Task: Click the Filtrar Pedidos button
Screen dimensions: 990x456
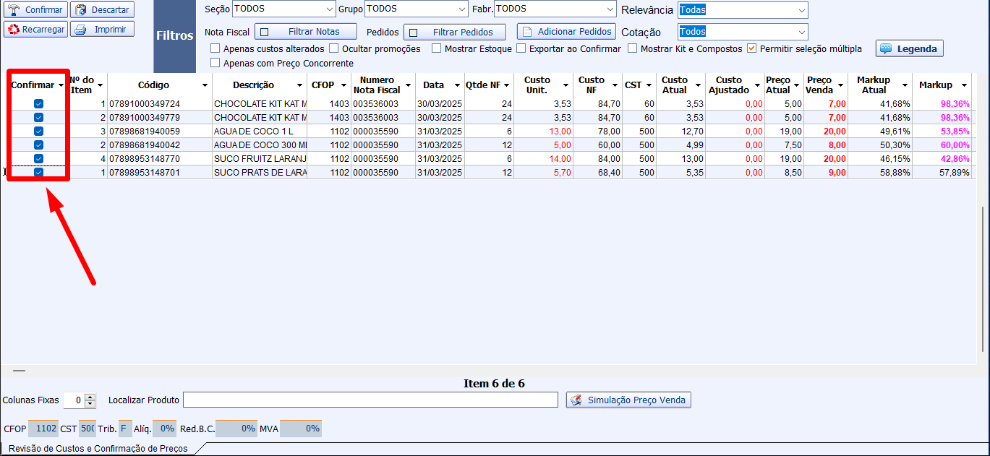Action: click(454, 32)
